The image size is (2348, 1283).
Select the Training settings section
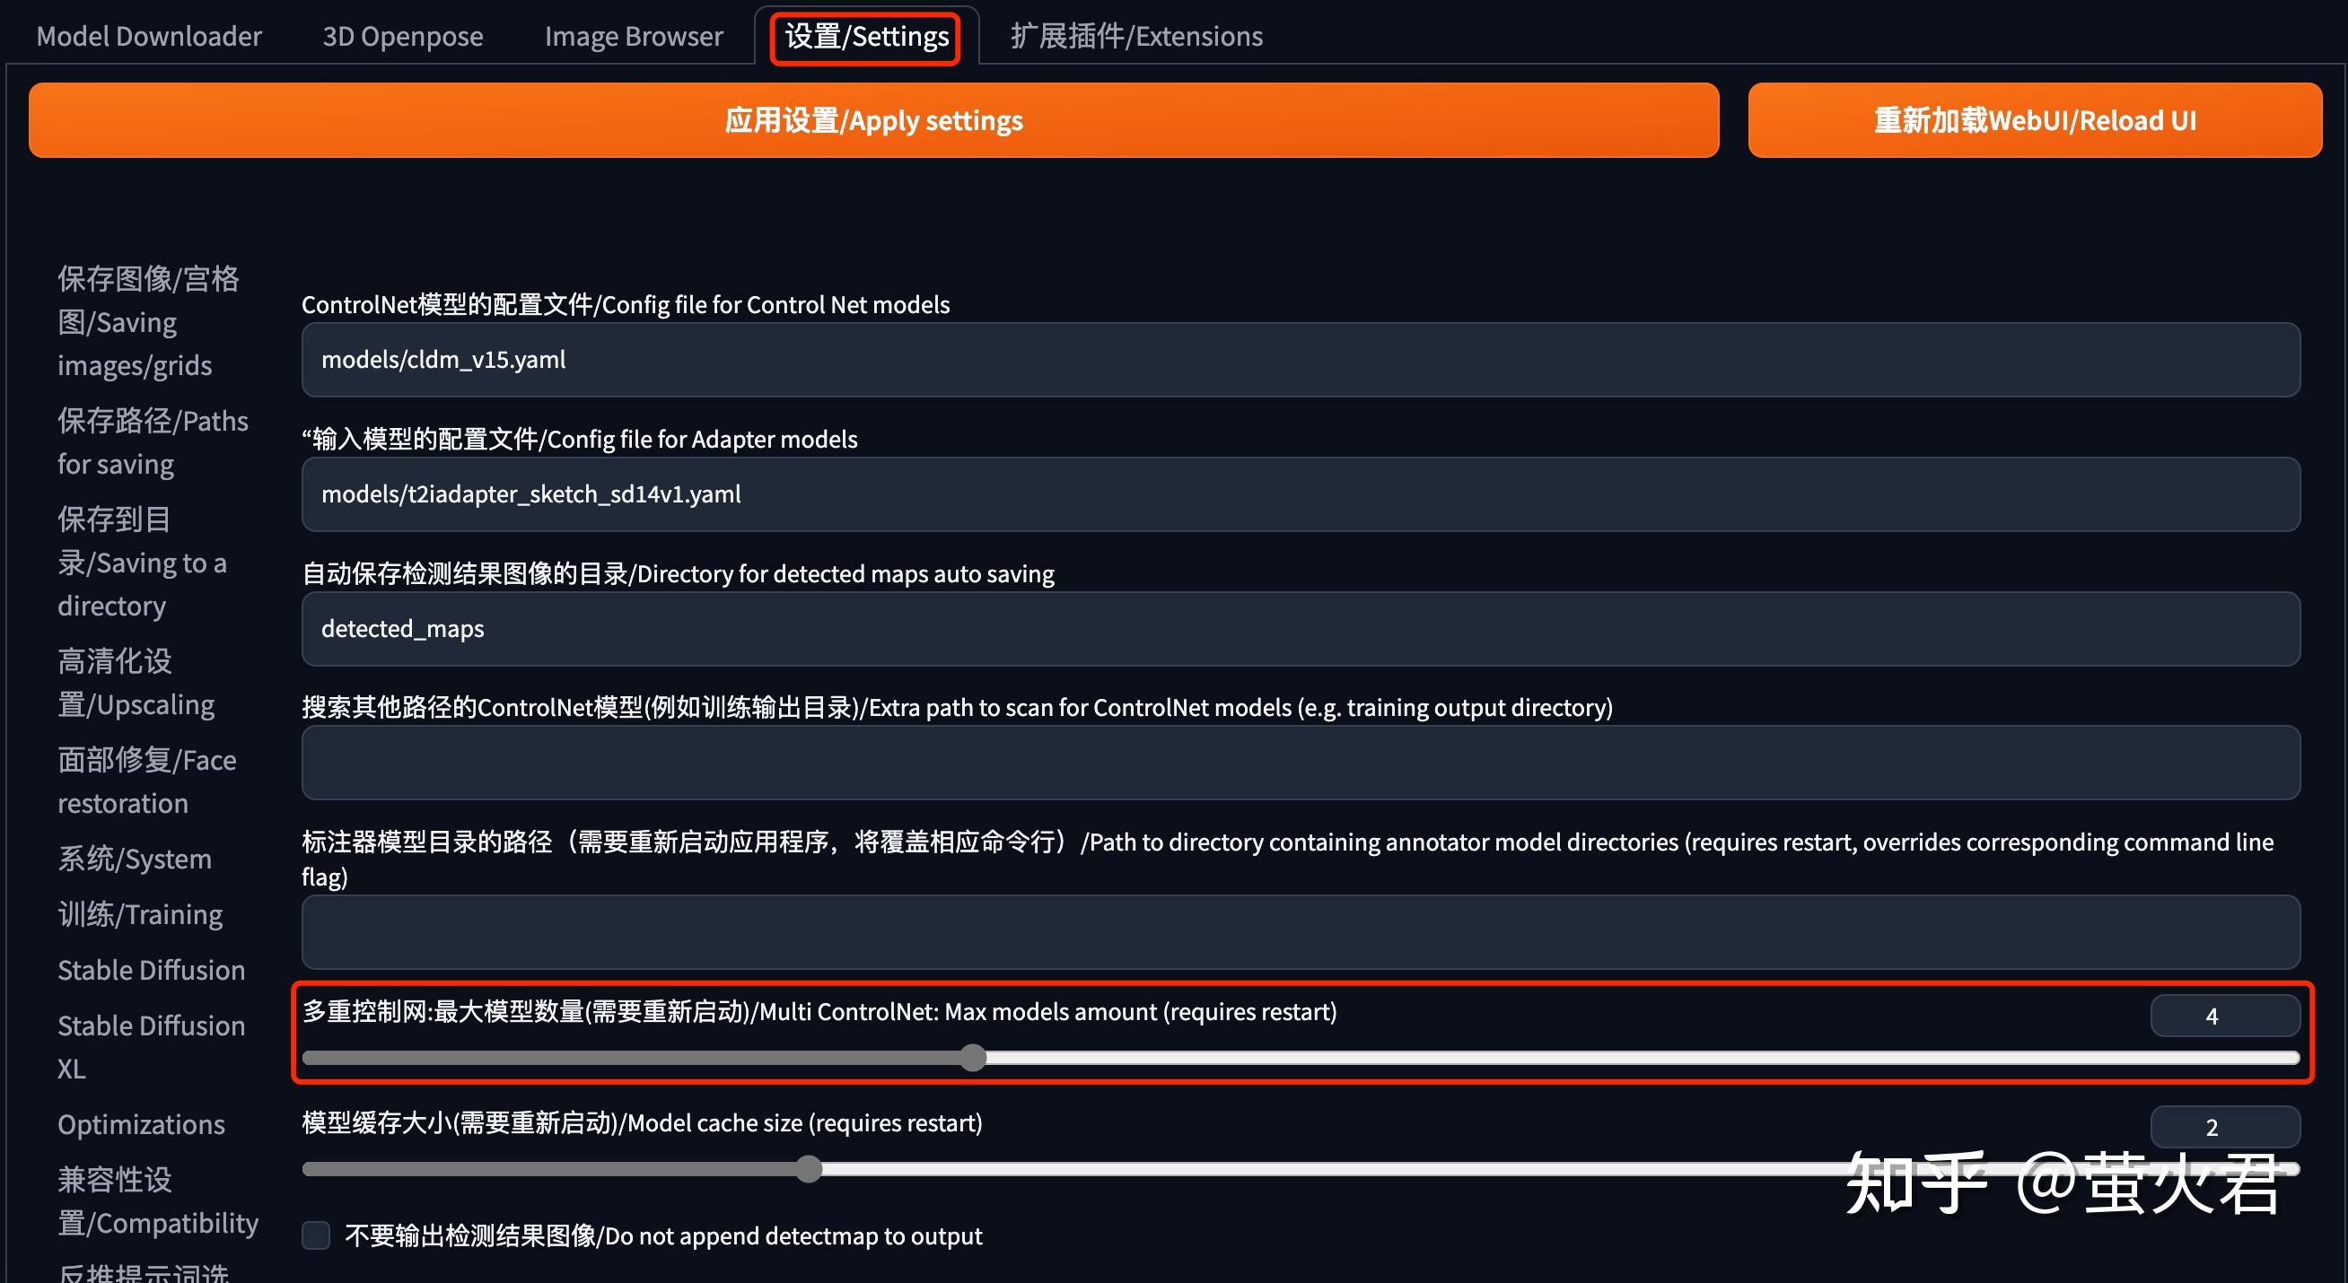click(139, 913)
